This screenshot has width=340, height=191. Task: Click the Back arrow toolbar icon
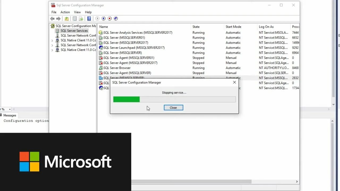(52, 19)
